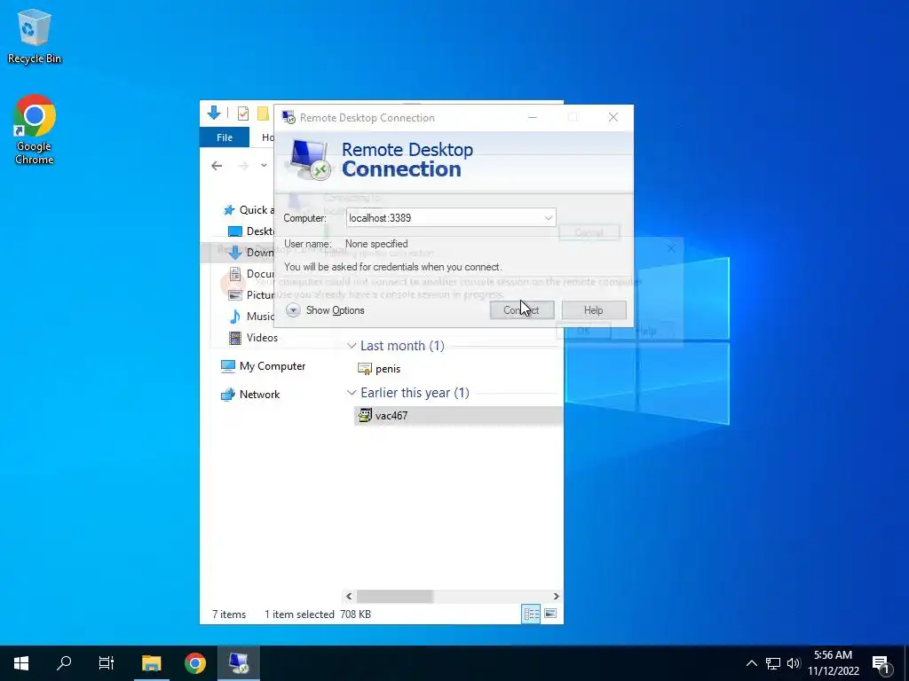Select Network in the navigation pane
The width and height of the screenshot is (909, 681).
(x=250, y=395)
